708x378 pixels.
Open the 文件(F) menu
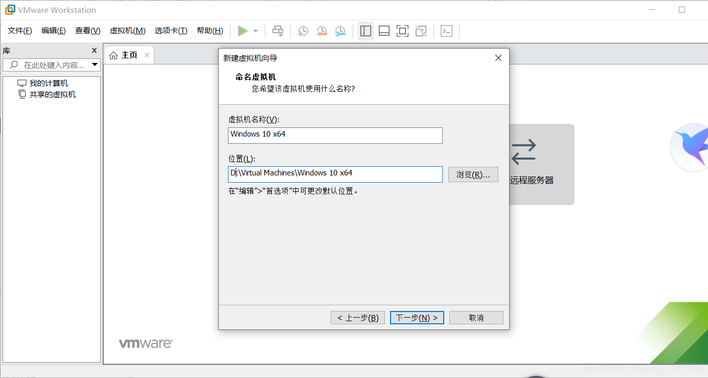[20, 31]
